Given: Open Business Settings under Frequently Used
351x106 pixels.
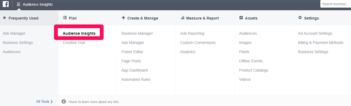Looking at the screenshot, I should pos(18,43).
